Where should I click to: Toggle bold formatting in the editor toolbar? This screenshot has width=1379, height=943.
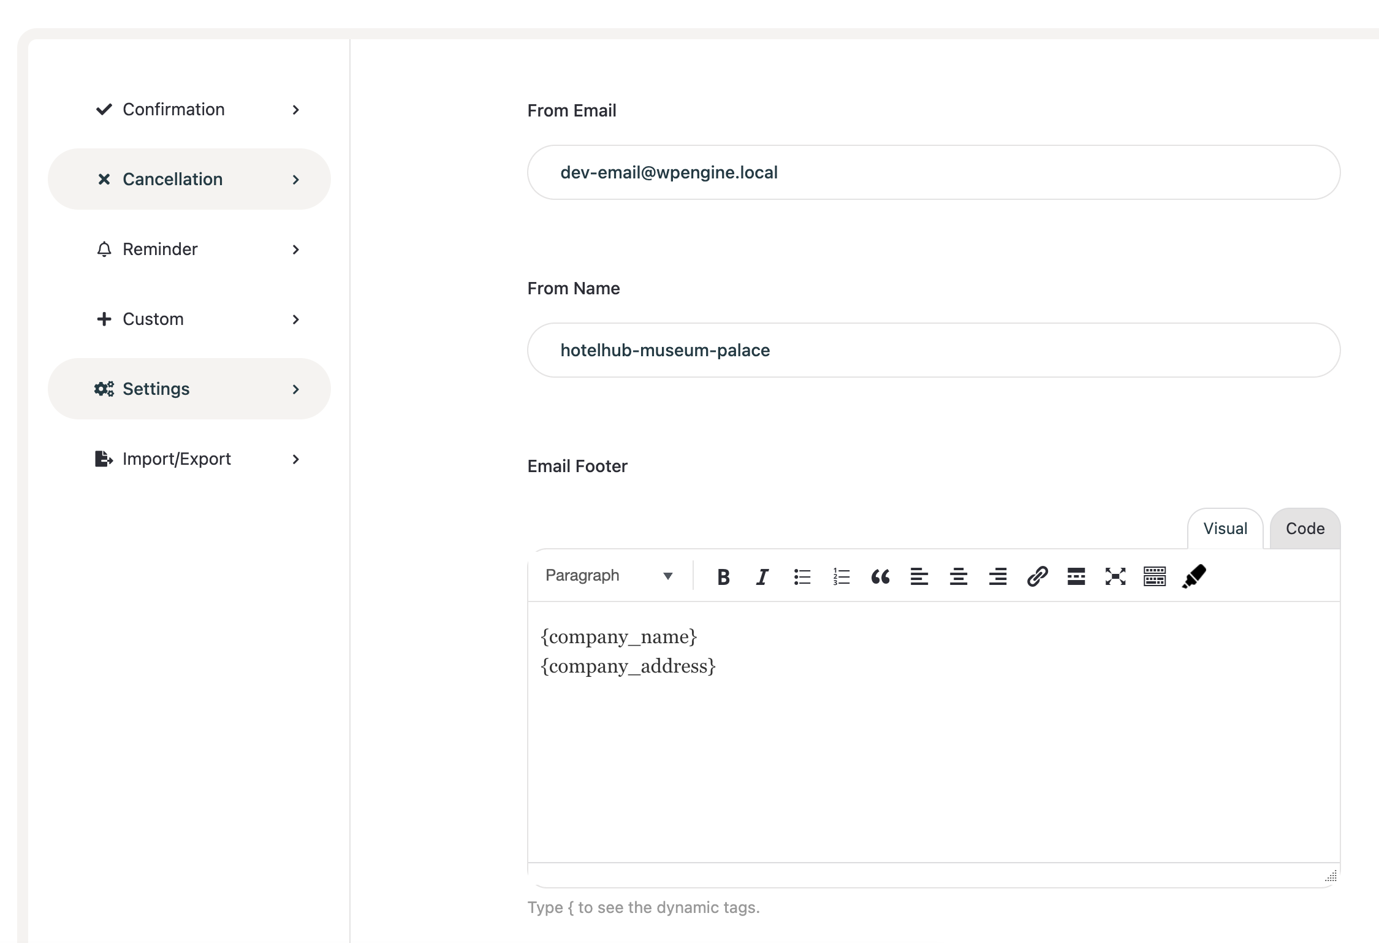coord(723,576)
